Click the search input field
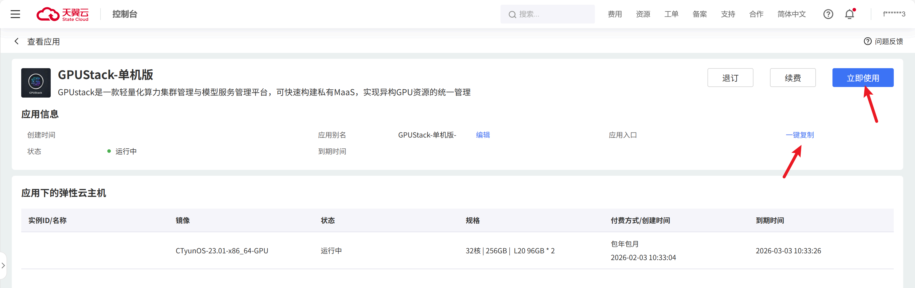915x288 pixels. (x=547, y=14)
